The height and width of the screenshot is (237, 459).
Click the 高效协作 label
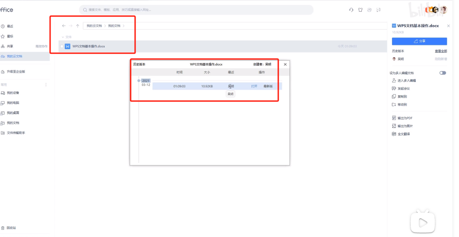click(41, 46)
